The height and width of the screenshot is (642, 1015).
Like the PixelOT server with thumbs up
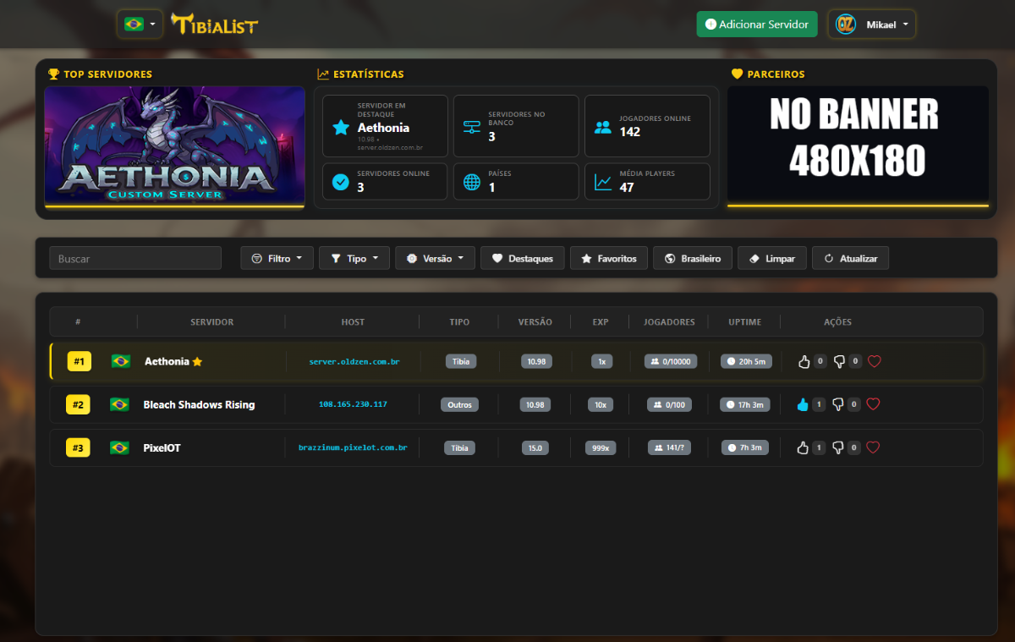(x=803, y=448)
